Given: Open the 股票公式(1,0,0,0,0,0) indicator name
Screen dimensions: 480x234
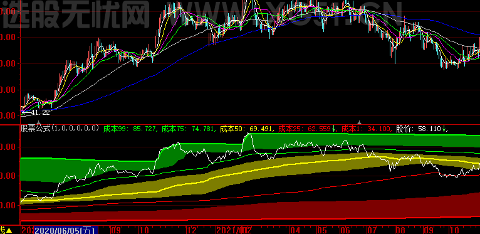Looking at the screenshot, I should (x=60, y=129).
